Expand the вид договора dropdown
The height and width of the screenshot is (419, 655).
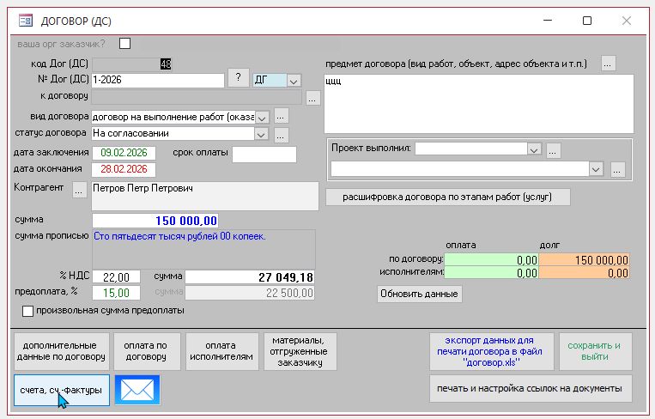pos(263,117)
